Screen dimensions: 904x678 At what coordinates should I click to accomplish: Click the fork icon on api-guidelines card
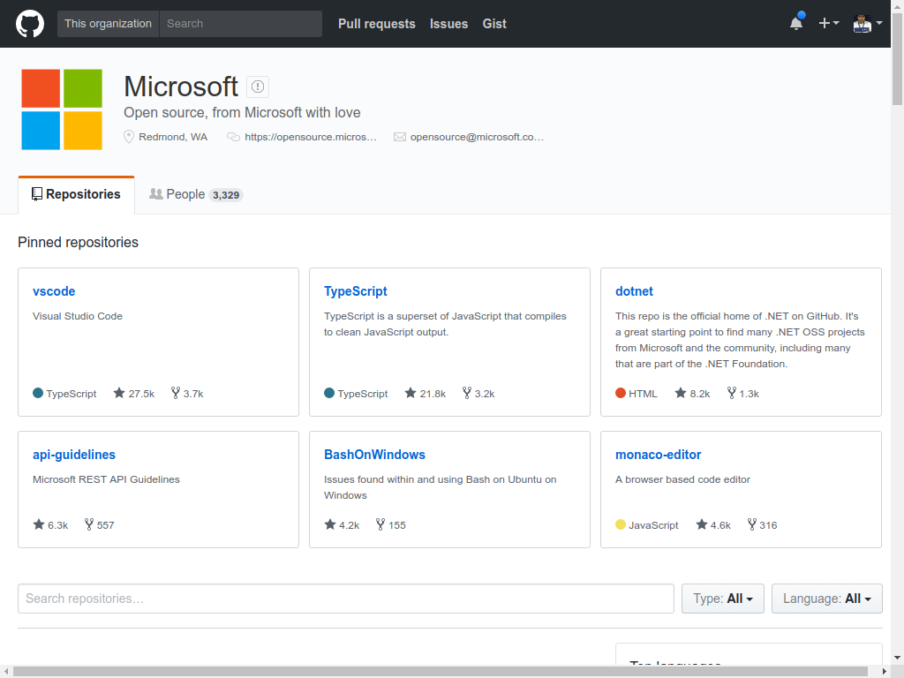[x=89, y=524]
